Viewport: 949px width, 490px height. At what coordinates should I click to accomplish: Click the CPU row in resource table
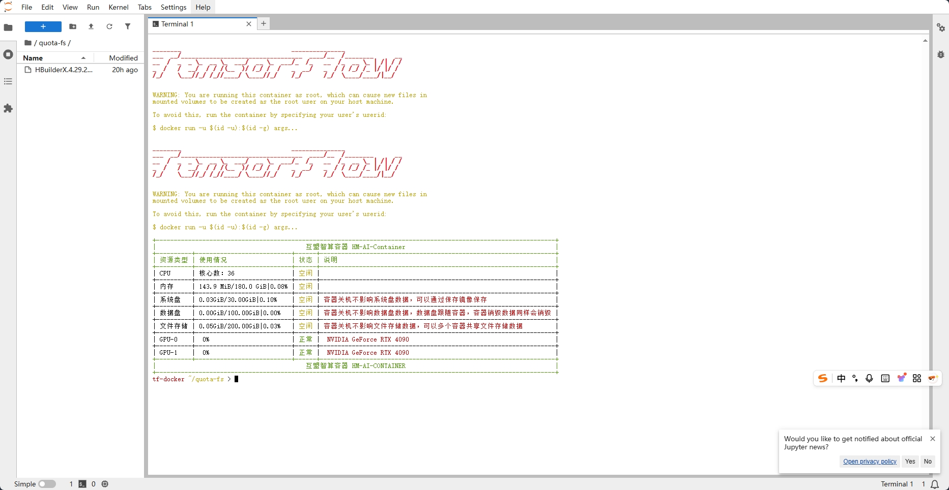coord(355,273)
